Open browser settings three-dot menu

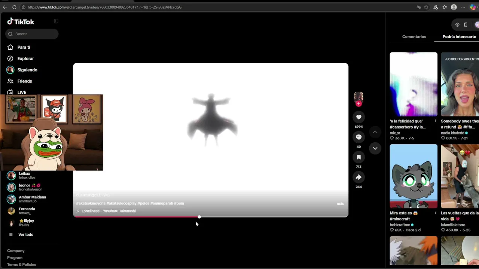pos(463,7)
